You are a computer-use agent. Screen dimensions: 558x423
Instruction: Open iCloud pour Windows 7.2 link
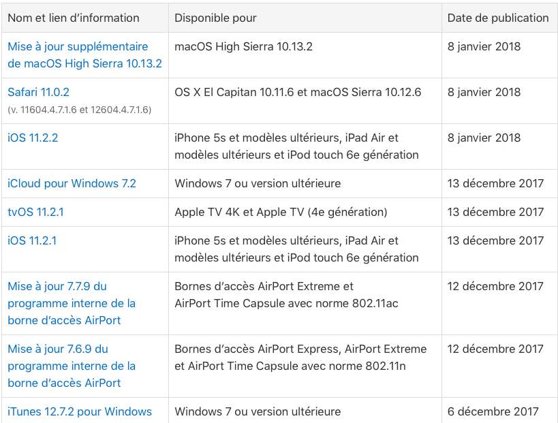pos(72,183)
